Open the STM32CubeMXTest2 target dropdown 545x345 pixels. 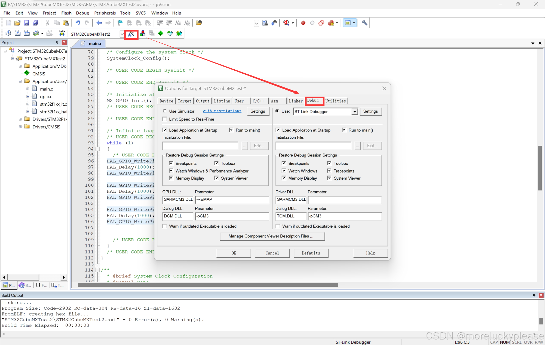[x=122, y=34]
